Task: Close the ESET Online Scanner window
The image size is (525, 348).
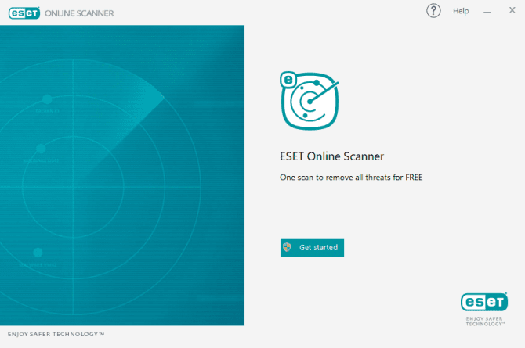Action: click(x=511, y=11)
